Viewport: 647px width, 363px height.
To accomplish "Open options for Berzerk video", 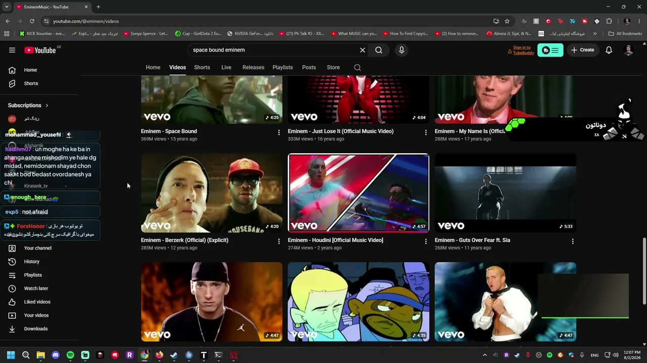I will point(279,241).
